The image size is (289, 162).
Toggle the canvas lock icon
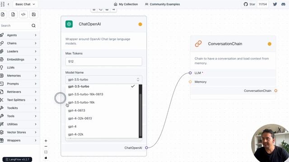[x=46, y=158]
